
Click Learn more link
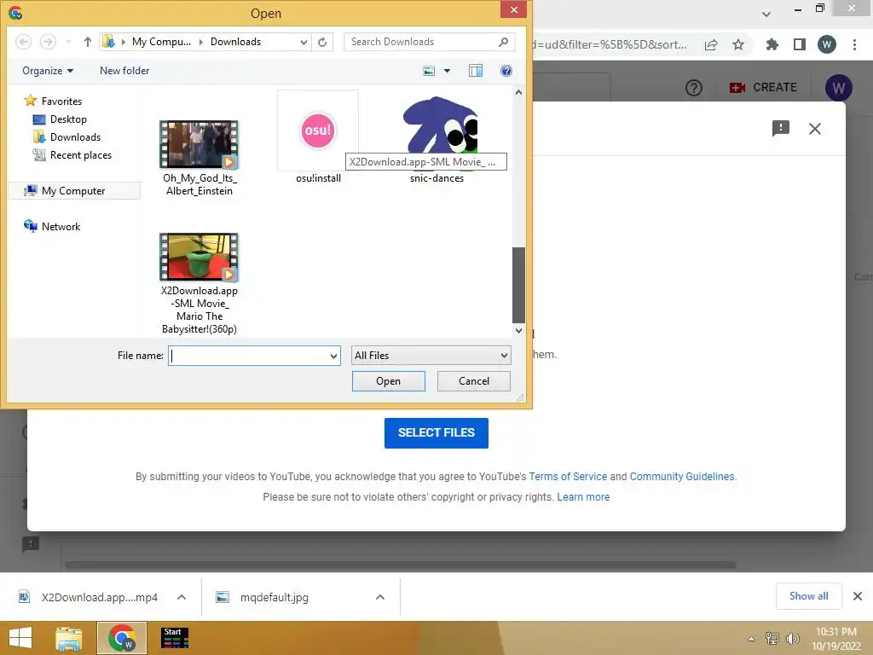[583, 497]
